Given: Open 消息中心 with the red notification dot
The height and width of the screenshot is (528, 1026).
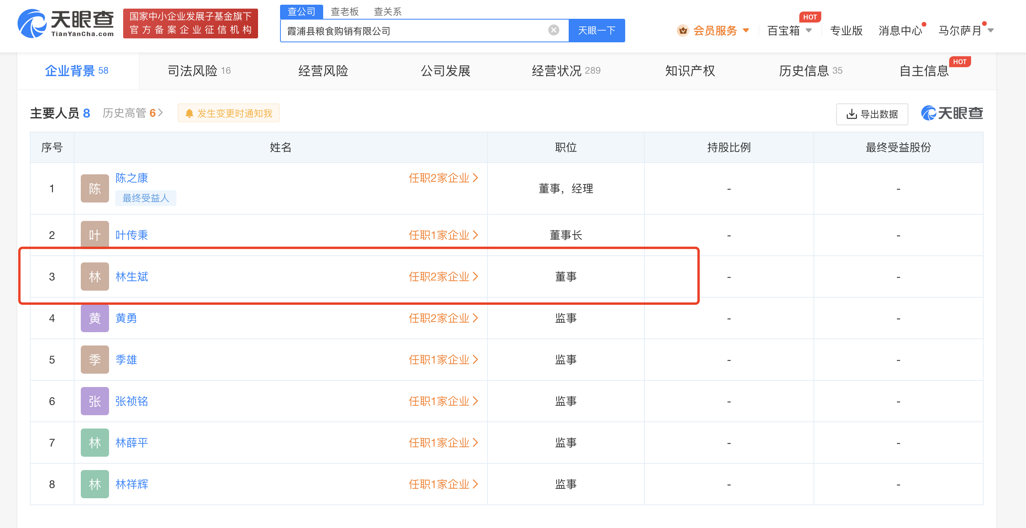Looking at the screenshot, I should [x=900, y=31].
